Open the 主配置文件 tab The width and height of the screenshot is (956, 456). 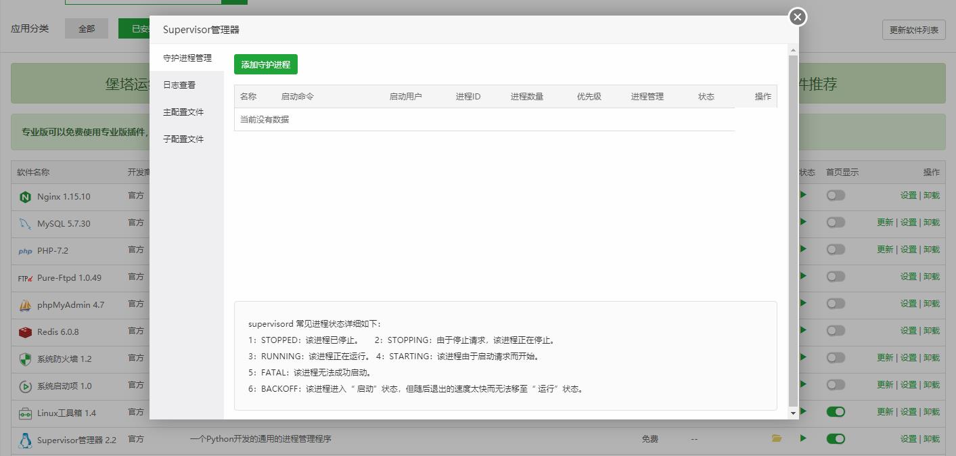[x=183, y=112]
